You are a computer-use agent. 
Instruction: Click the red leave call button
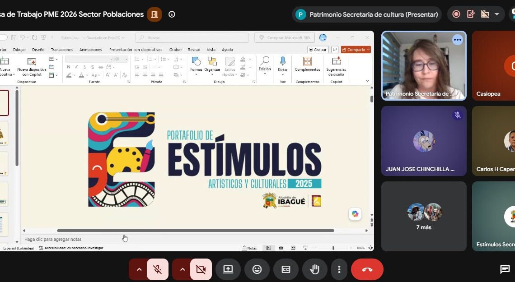pyautogui.click(x=367, y=269)
